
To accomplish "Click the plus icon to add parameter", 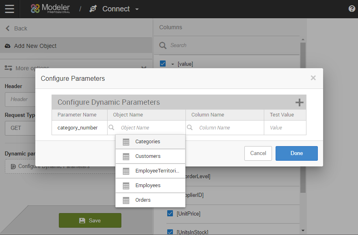I will tap(299, 102).
